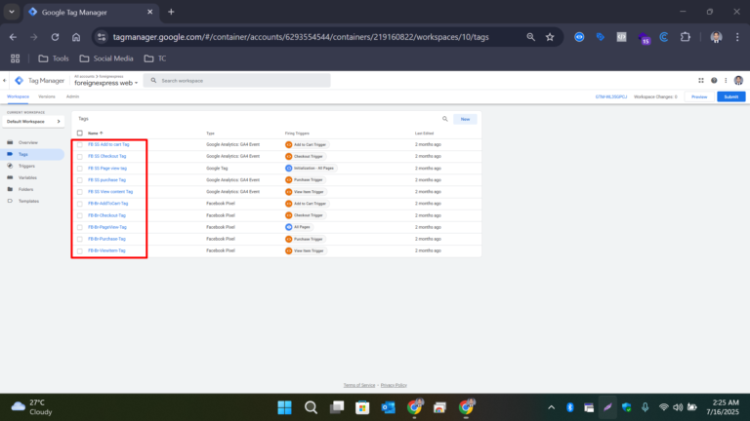Check the box for FB-SS-Add to cart Tag
This screenshot has width=750, height=421.
point(80,143)
